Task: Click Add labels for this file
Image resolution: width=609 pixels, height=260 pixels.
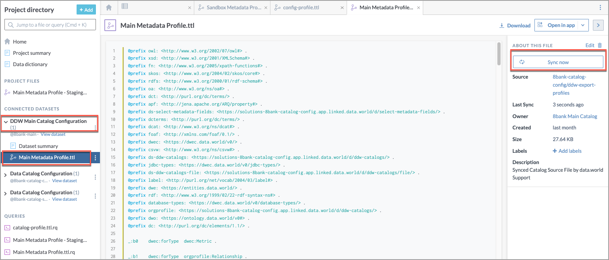Action: (567, 151)
